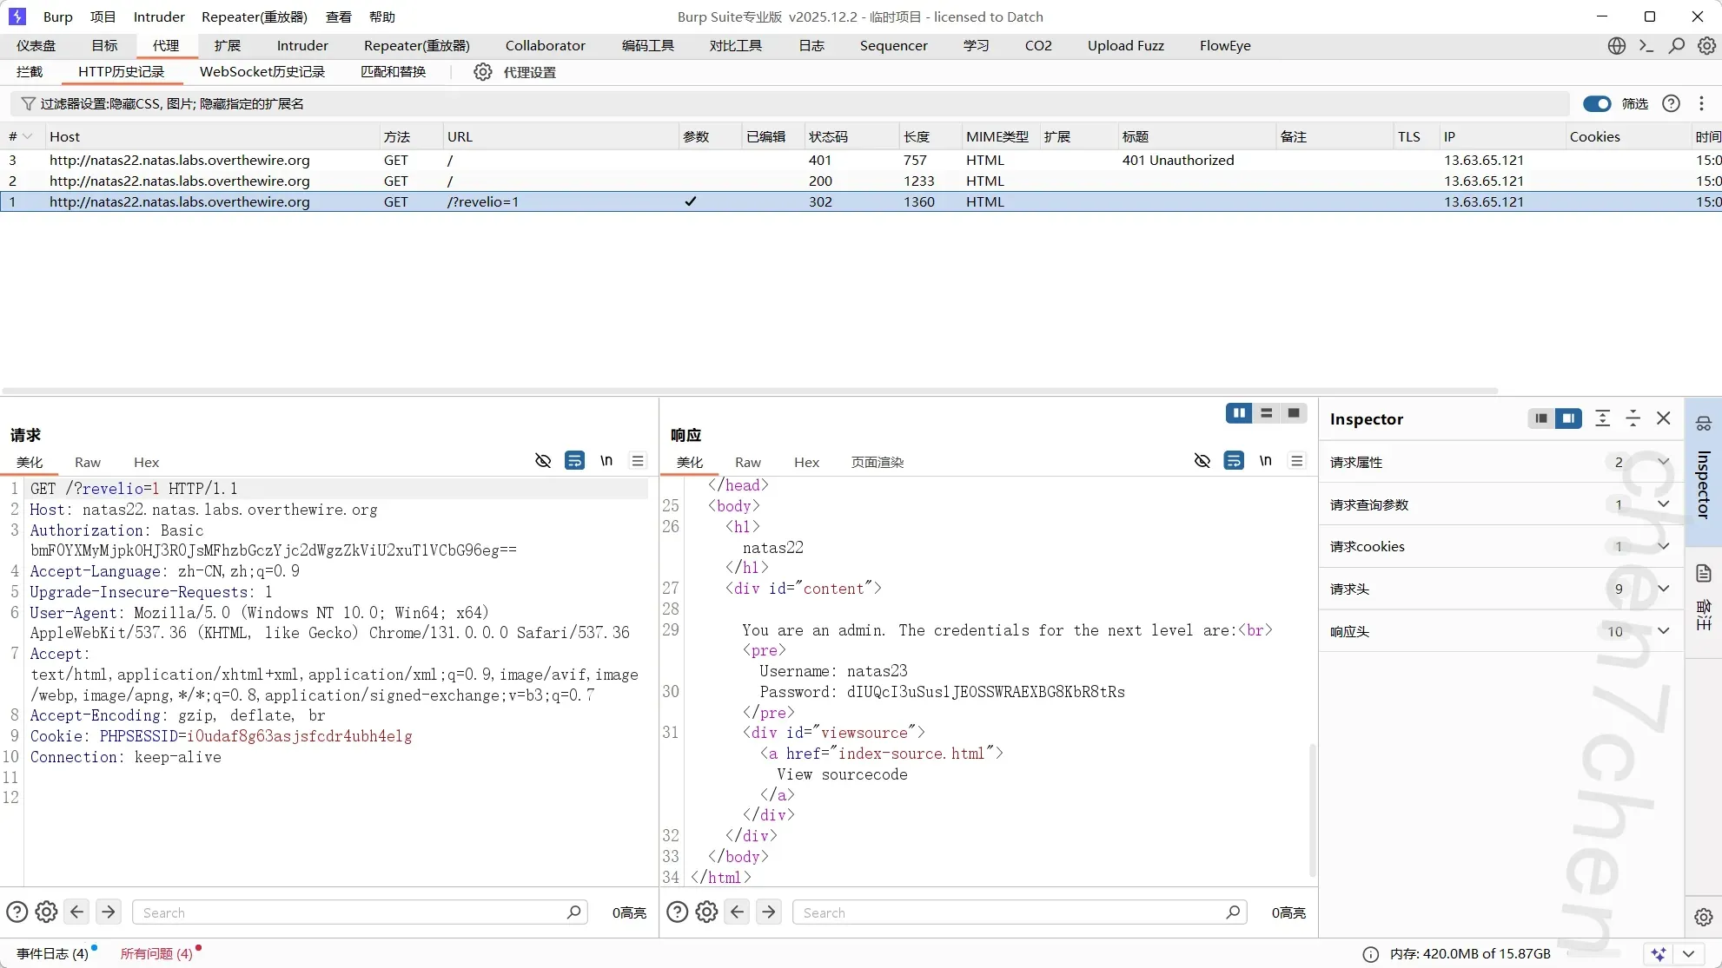This screenshot has width=1722, height=968.
Task: Select side-by-side request/response layout
Action: click(1239, 413)
